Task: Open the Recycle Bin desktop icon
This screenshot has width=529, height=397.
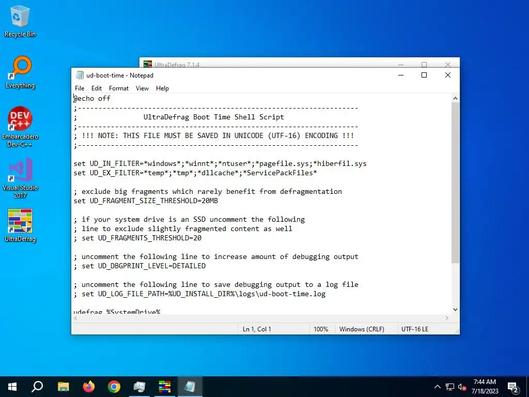Action: [x=20, y=21]
